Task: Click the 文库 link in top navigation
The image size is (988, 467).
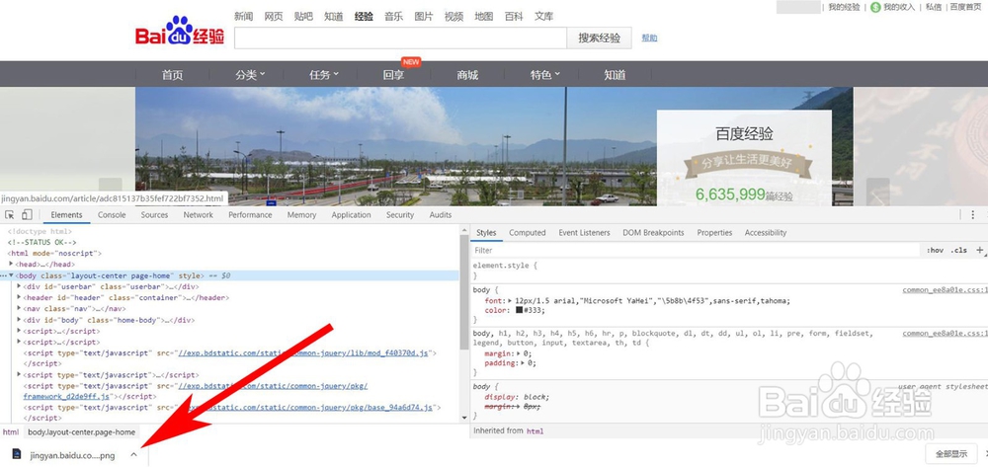Action: coord(543,17)
